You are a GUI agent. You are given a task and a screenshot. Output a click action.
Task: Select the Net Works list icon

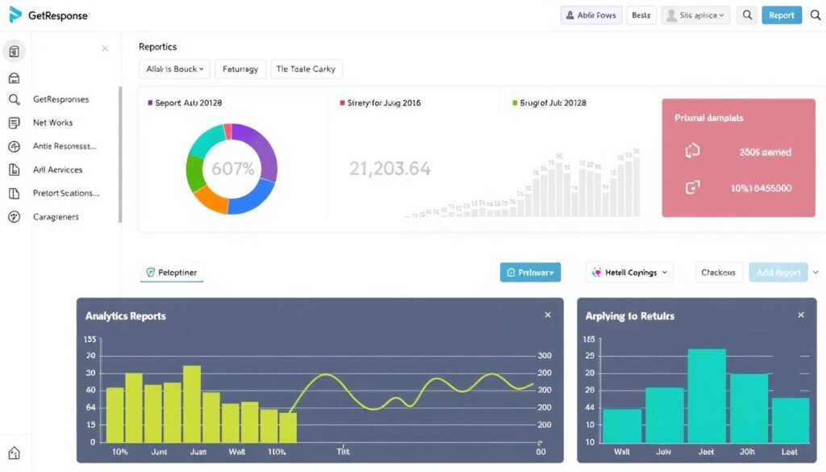pyautogui.click(x=14, y=123)
